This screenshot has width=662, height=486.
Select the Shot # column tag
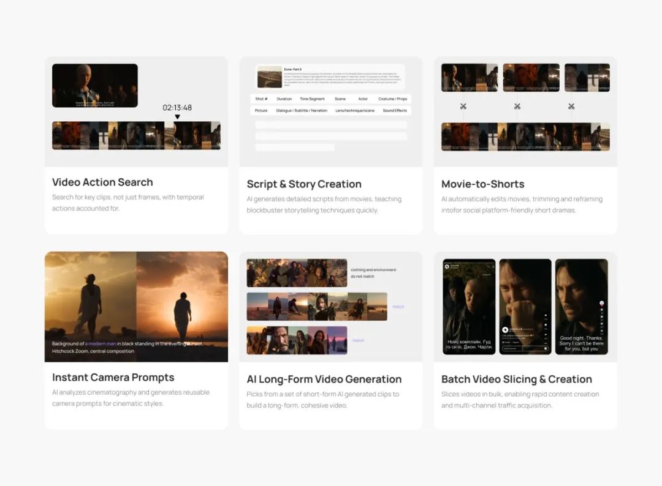click(x=261, y=99)
